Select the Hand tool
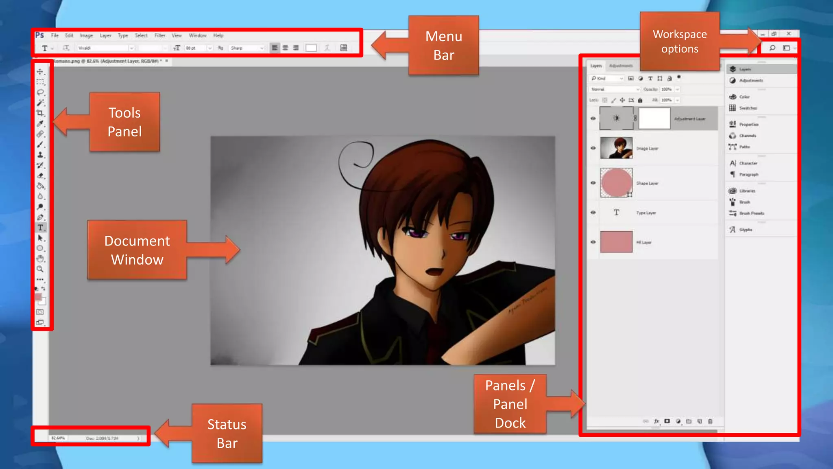This screenshot has width=833, height=469. click(40, 259)
